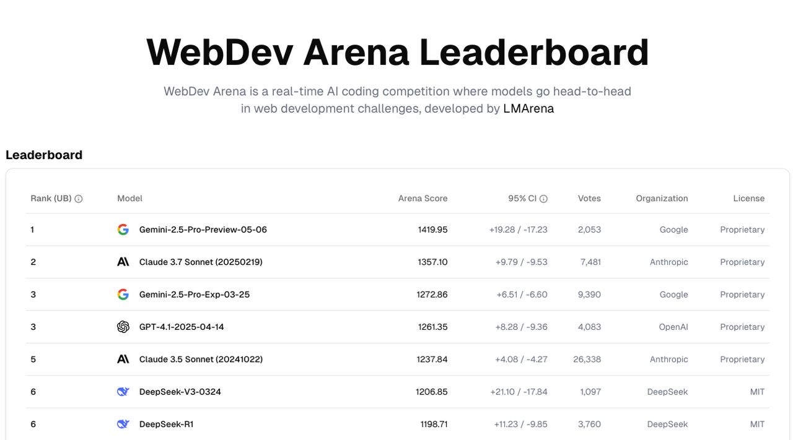Click the OpenAI logo beside GPT-4.1-2025-04-14
The image size is (793, 440).
pyautogui.click(x=123, y=327)
